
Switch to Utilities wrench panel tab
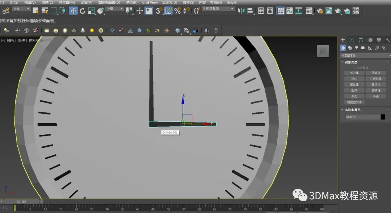387,40
